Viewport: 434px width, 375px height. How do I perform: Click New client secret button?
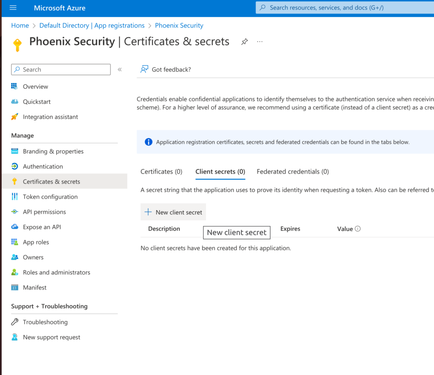coord(173,212)
